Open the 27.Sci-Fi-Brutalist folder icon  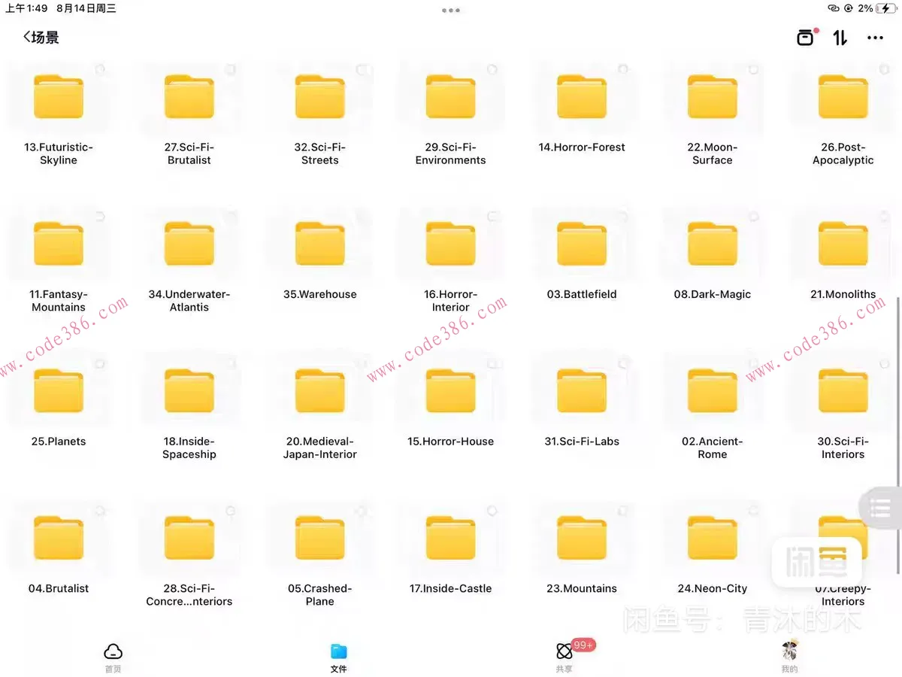[x=189, y=96]
